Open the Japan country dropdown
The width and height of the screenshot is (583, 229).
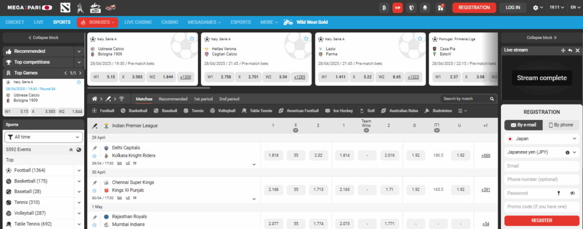point(542,139)
